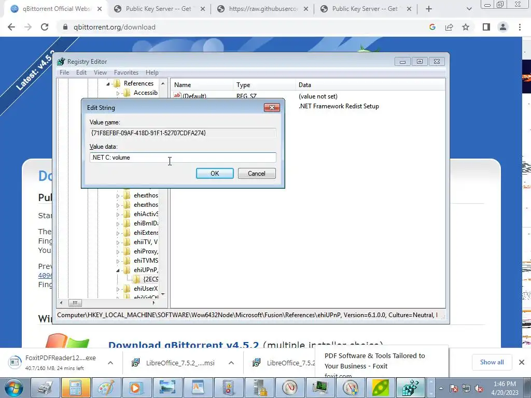Close the downloads bar
This screenshot has height=398, width=531.
(x=522, y=362)
